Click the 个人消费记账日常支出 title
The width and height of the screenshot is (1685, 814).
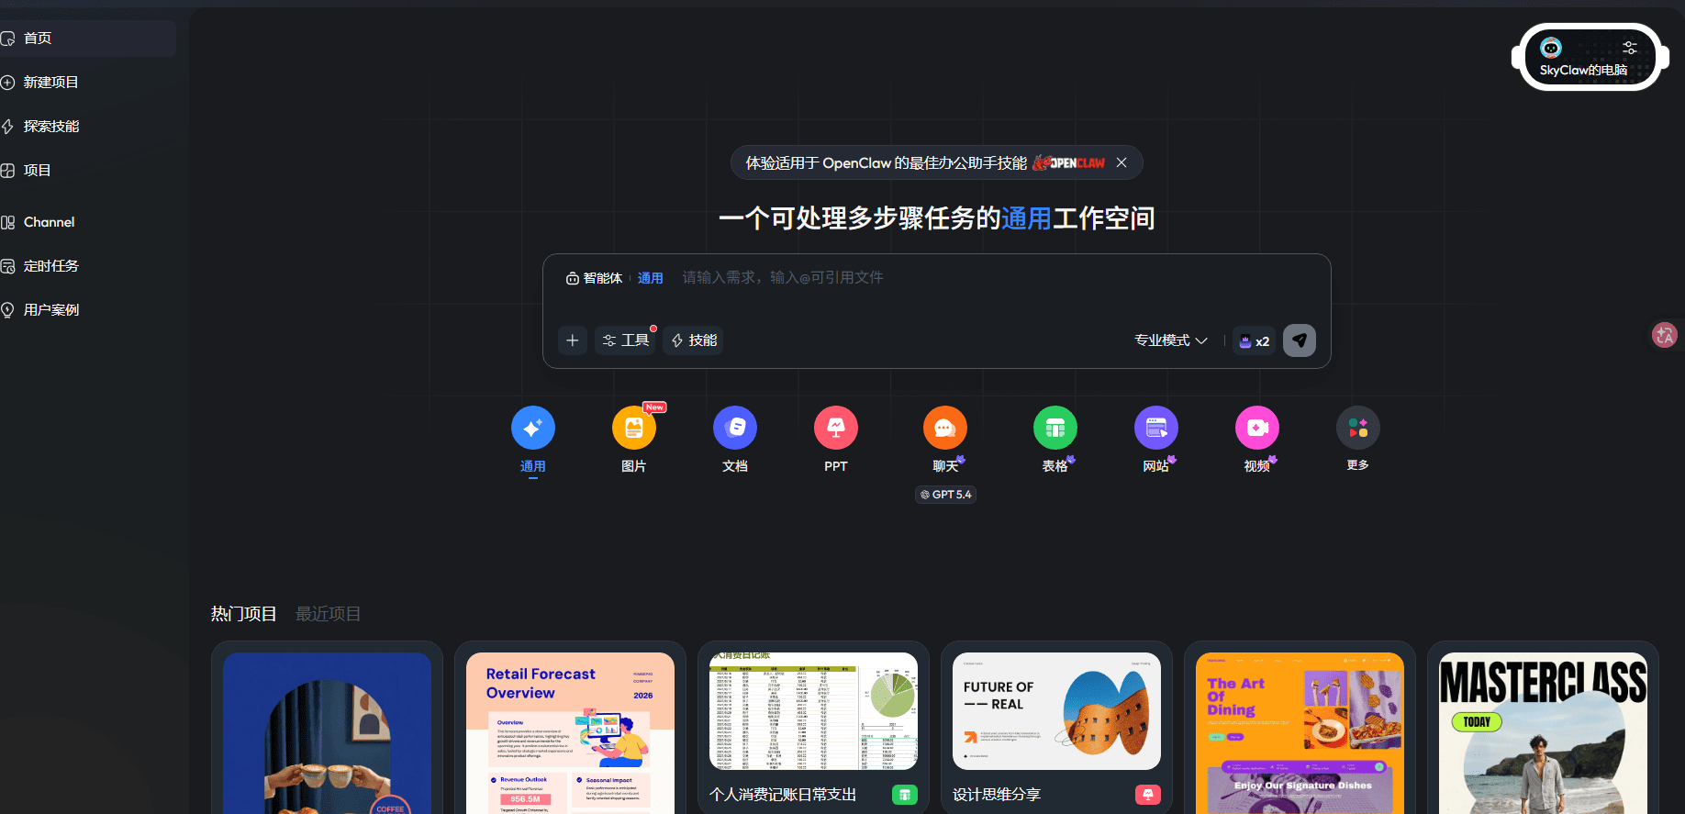click(783, 795)
